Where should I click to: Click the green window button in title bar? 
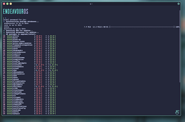click(7, 4)
